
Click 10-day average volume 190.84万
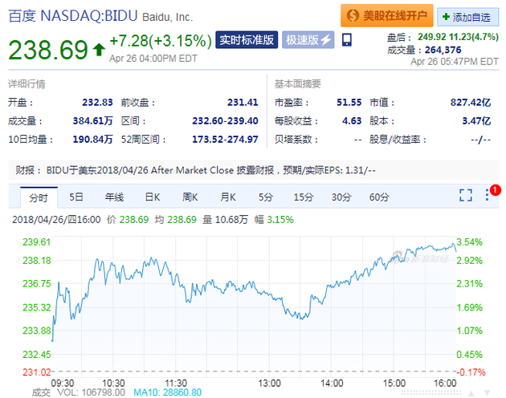(x=92, y=140)
